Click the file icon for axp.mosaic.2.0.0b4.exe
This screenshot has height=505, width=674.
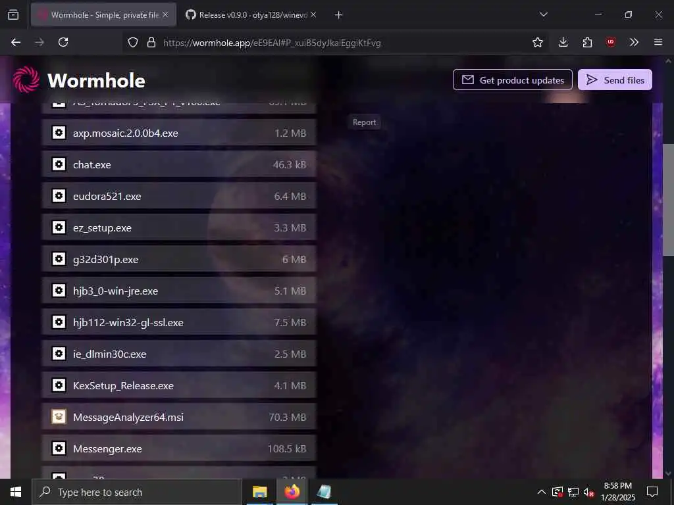(59, 133)
